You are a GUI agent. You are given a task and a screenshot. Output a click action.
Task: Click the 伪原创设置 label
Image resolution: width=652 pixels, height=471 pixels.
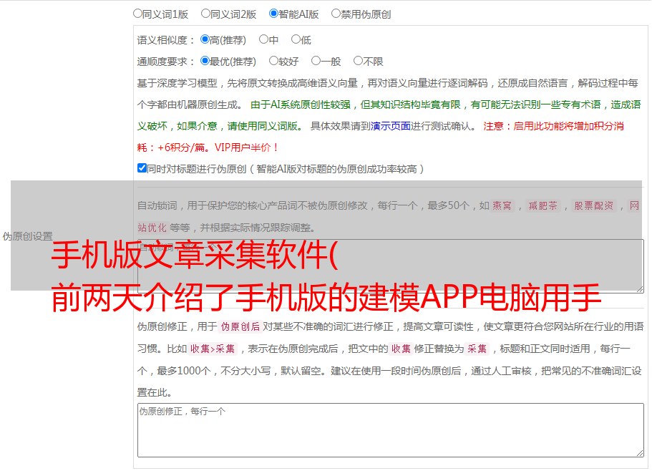coord(27,236)
